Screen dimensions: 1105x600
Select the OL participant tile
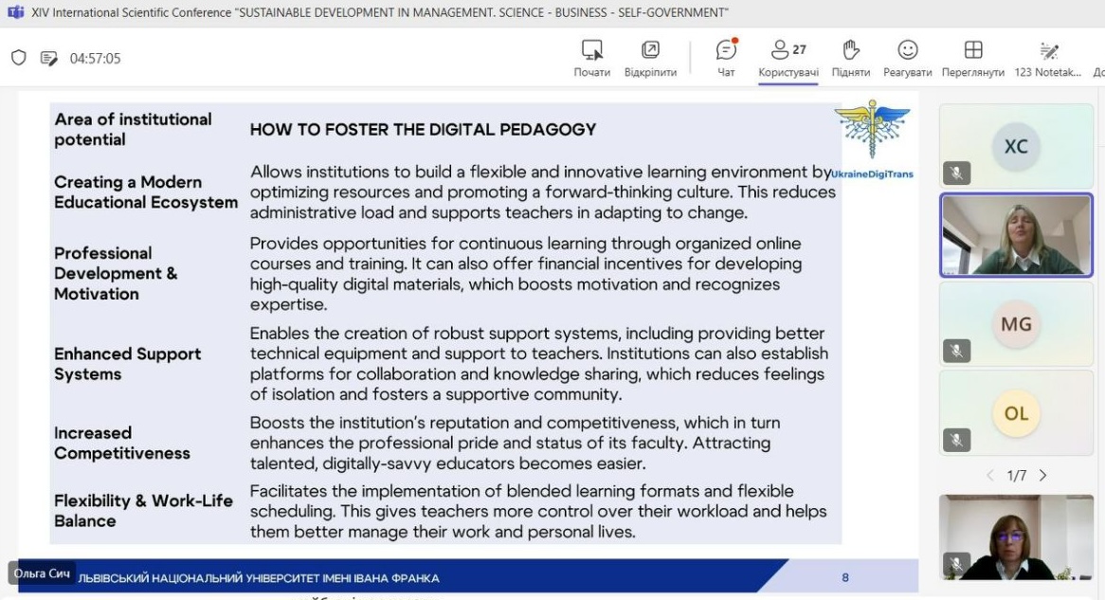(1016, 413)
